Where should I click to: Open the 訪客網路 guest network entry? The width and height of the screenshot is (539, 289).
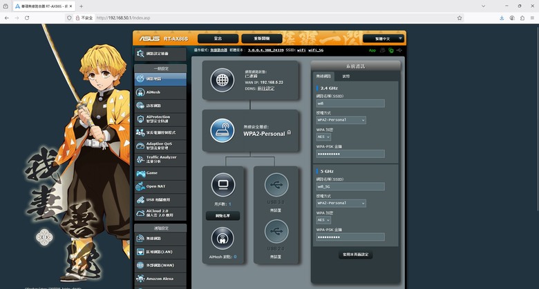pyautogui.click(x=160, y=106)
